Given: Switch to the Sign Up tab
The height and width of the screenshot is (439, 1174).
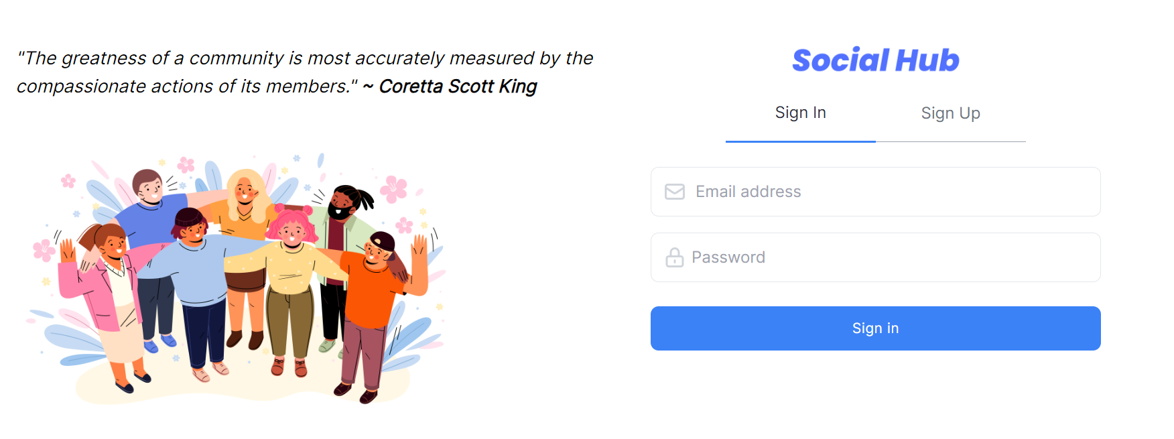Looking at the screenshot, I should (950, 113).
